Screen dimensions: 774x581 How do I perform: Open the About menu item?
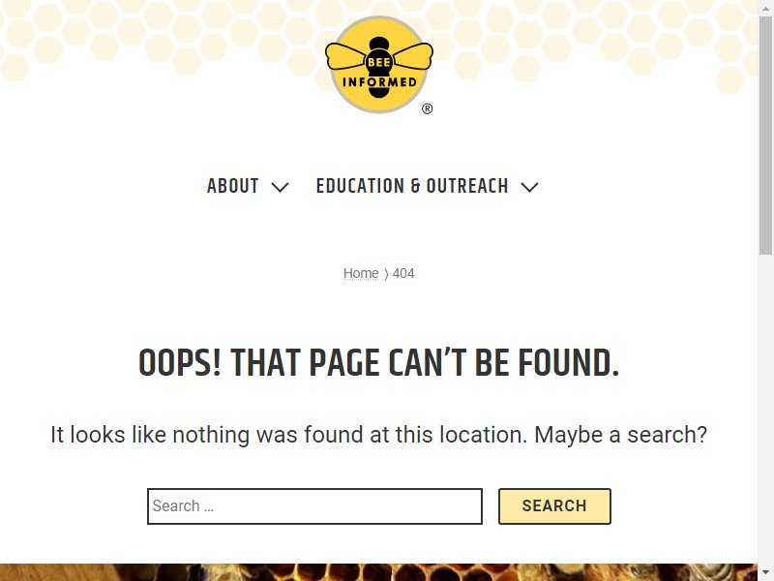[x=232, y=186]
